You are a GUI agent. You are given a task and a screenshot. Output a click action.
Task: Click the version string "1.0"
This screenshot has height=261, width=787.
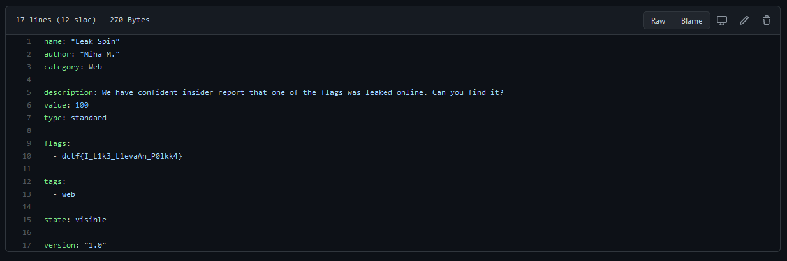point(96,245)
